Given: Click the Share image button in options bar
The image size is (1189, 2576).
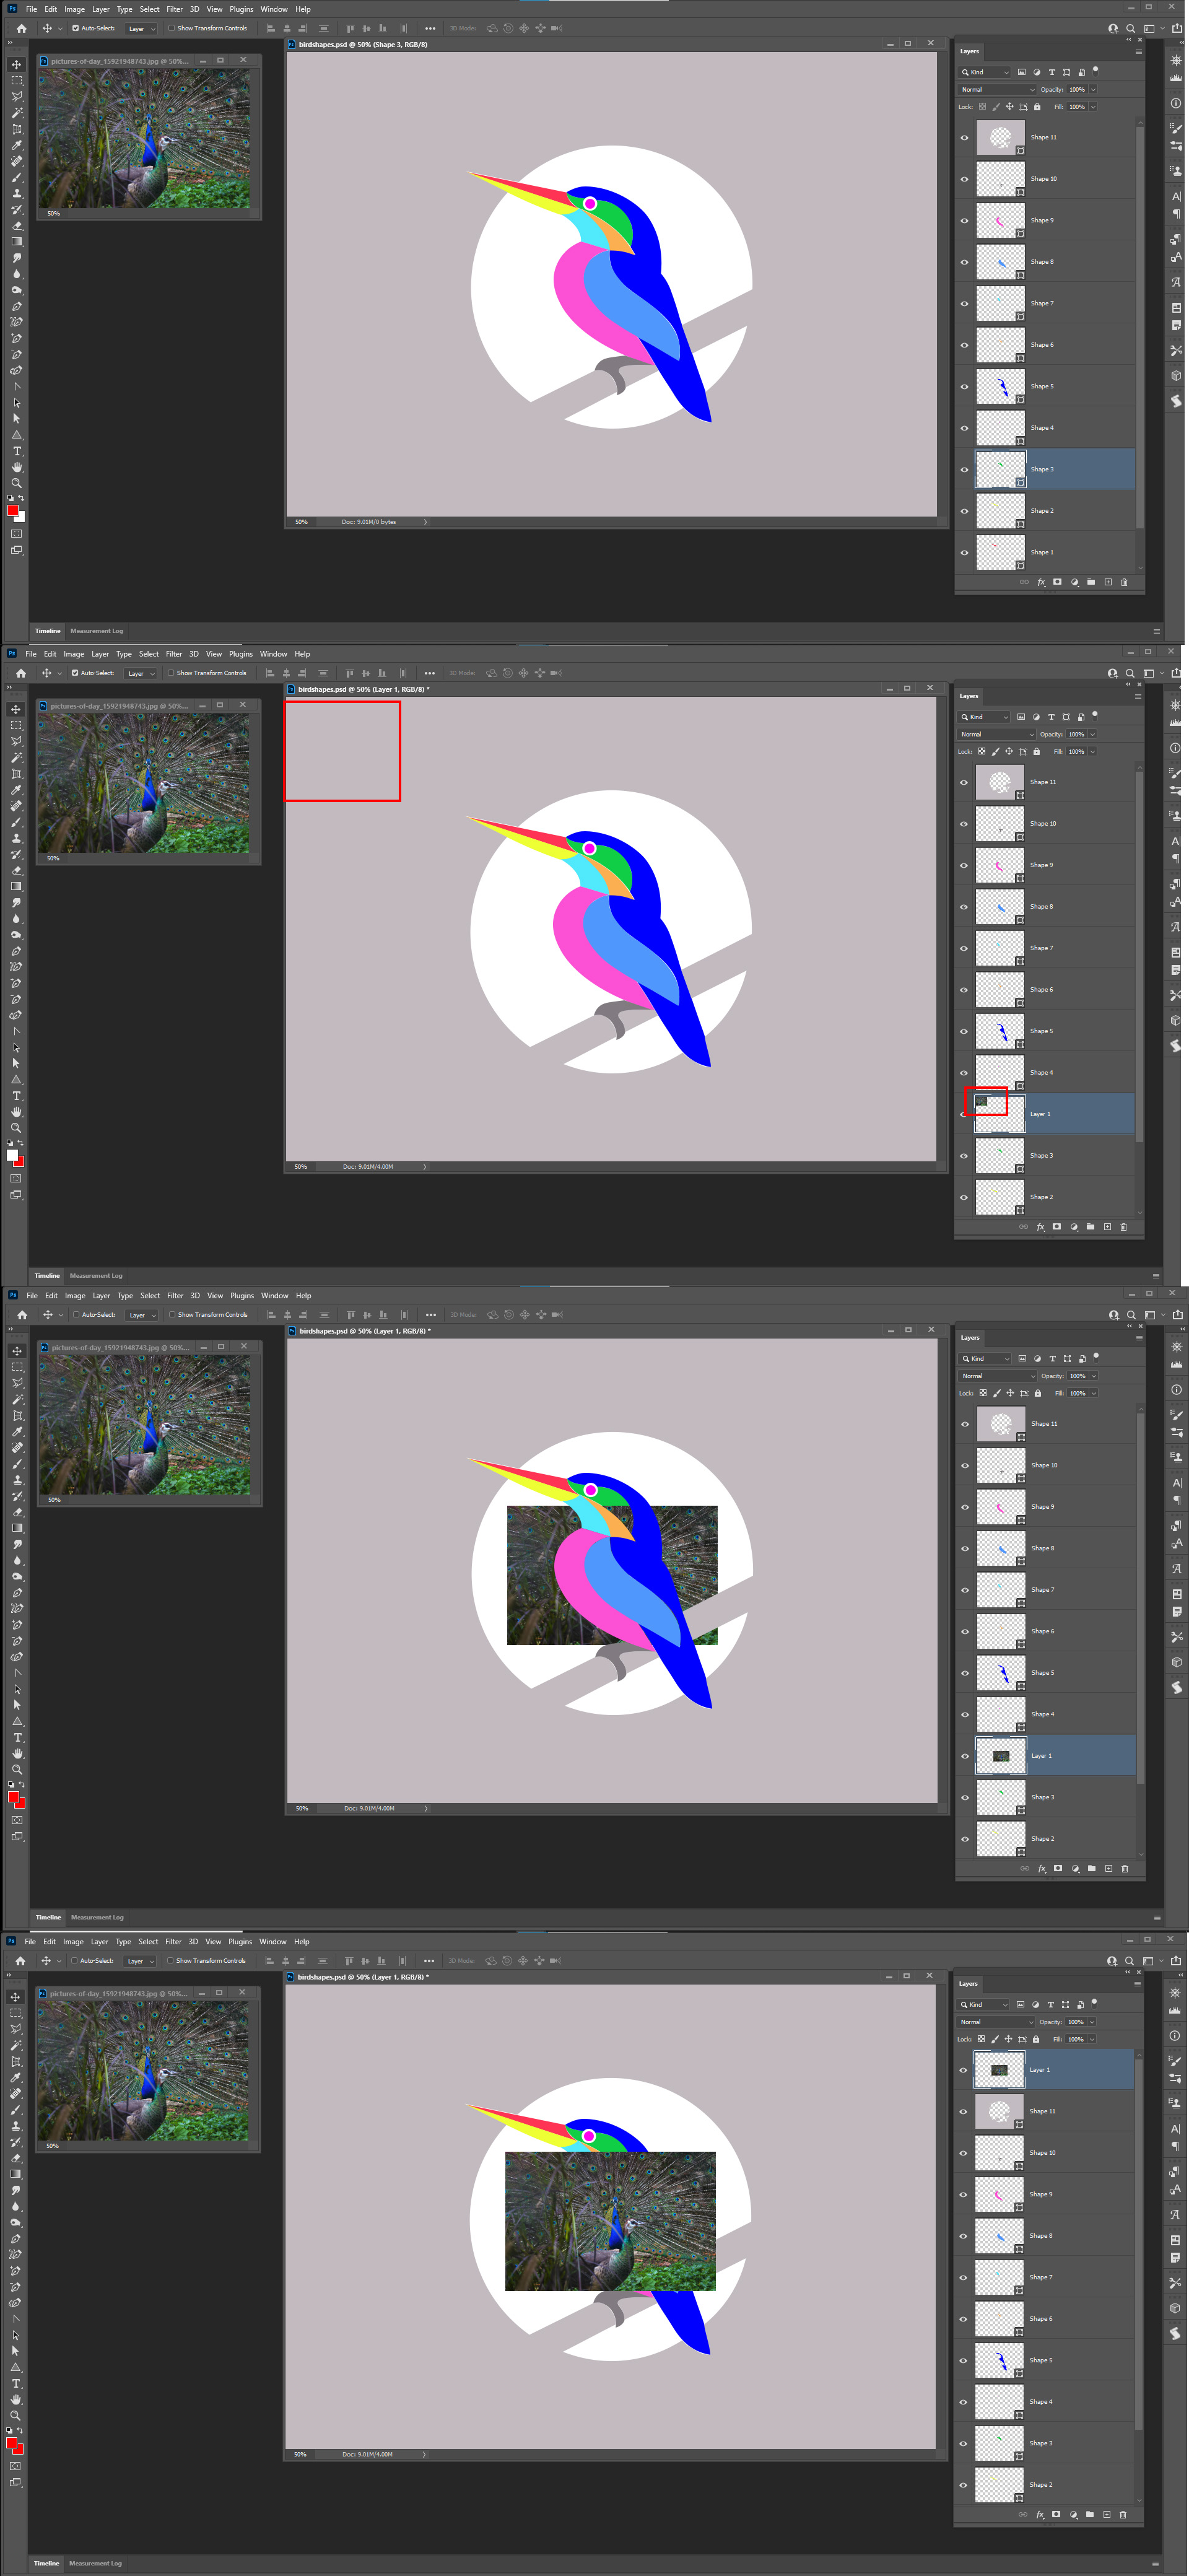Looking at the screenshot, I should click(1177, 28).
